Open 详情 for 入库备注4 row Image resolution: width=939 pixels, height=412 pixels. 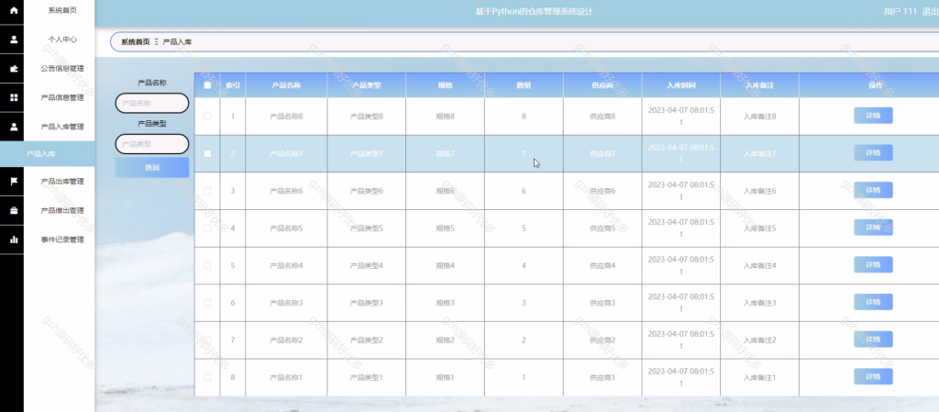pos(873,264)
